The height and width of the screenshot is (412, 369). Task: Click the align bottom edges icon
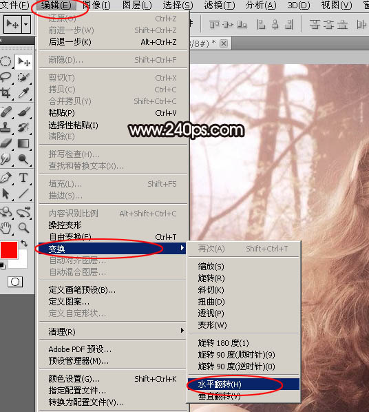pos(242,25)
